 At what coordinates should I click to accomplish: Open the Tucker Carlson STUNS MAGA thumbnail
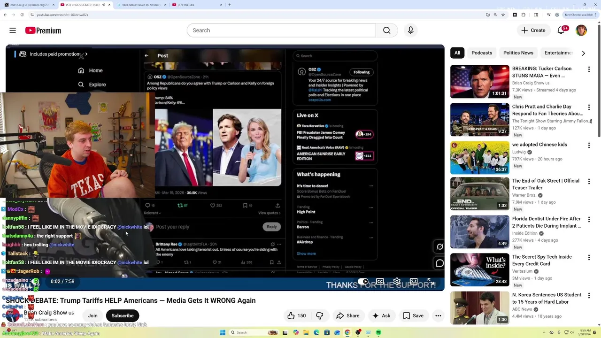[479, 82]
